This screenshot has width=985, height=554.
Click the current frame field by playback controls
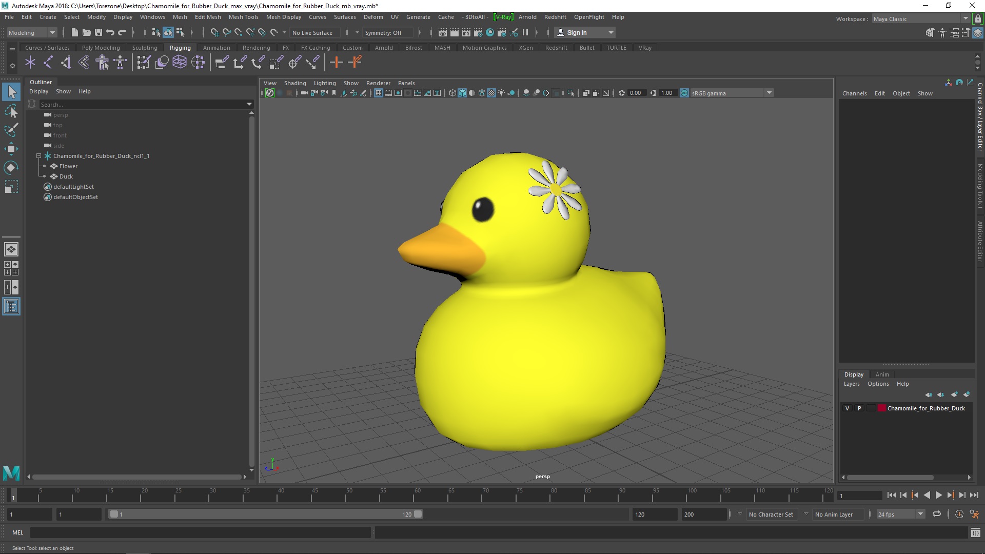(859, 496)
